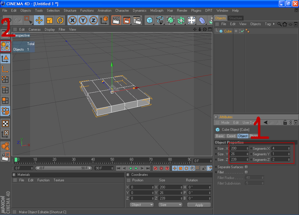This screenshot has width=299, height=215.
Task: Go to the end of the animation
Action: pos(148,168)
